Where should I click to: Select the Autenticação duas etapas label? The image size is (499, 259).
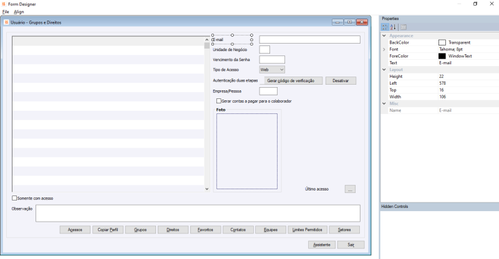235,81
